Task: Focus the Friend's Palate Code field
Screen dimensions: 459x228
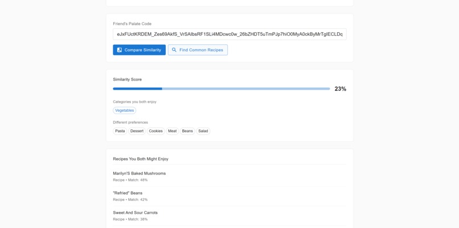Action: pyautogui.click(x=229, y=34)
